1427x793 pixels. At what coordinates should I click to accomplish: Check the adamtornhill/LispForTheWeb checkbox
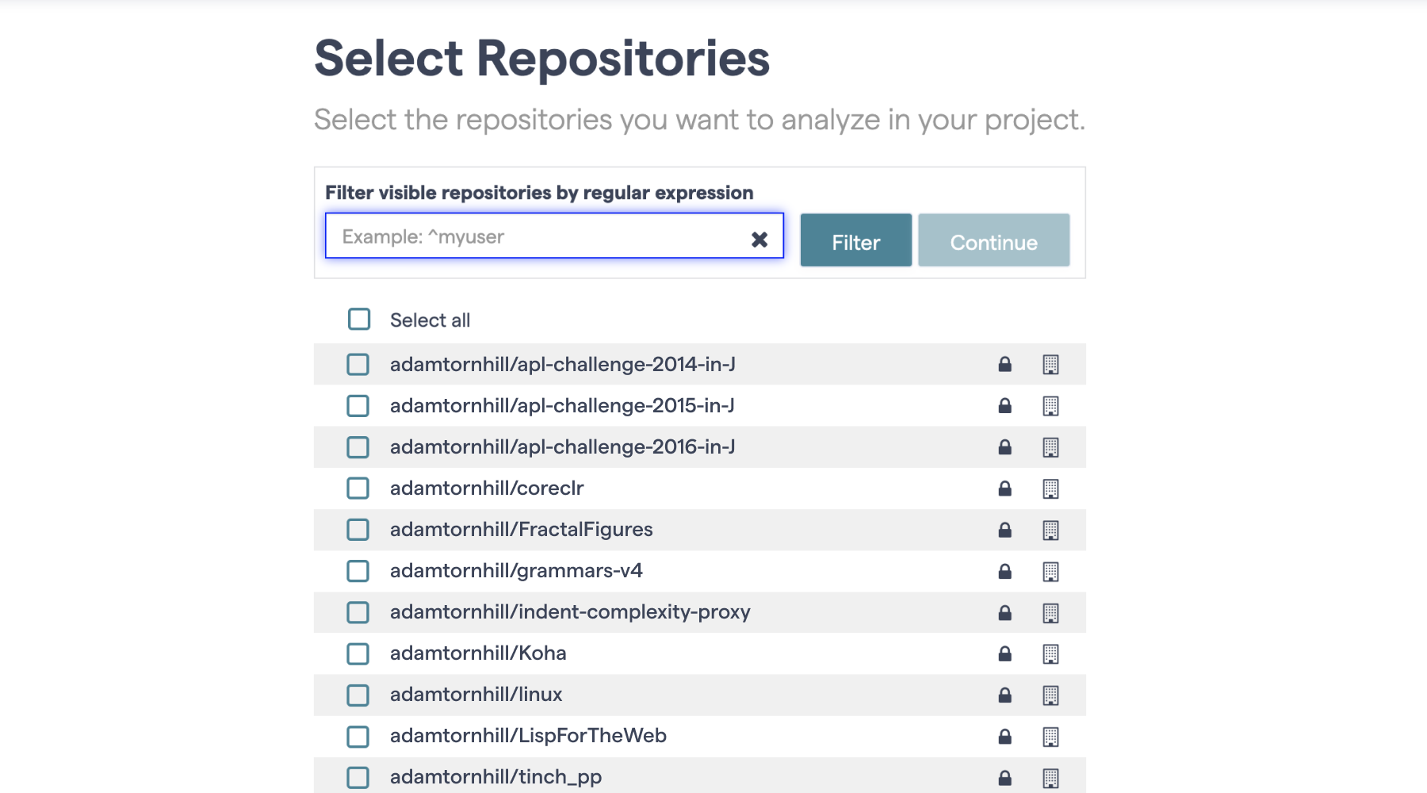click(x=358, y=735)
